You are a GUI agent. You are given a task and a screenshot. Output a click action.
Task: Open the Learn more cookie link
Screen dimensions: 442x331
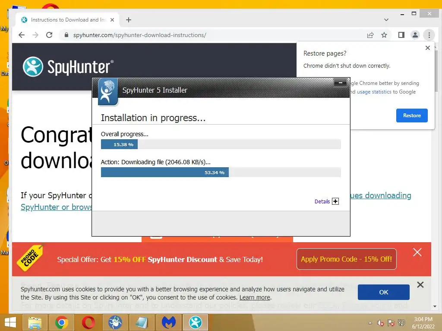(x=255, y=297)
